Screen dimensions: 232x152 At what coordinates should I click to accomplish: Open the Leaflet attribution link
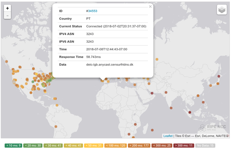[168, 136]
